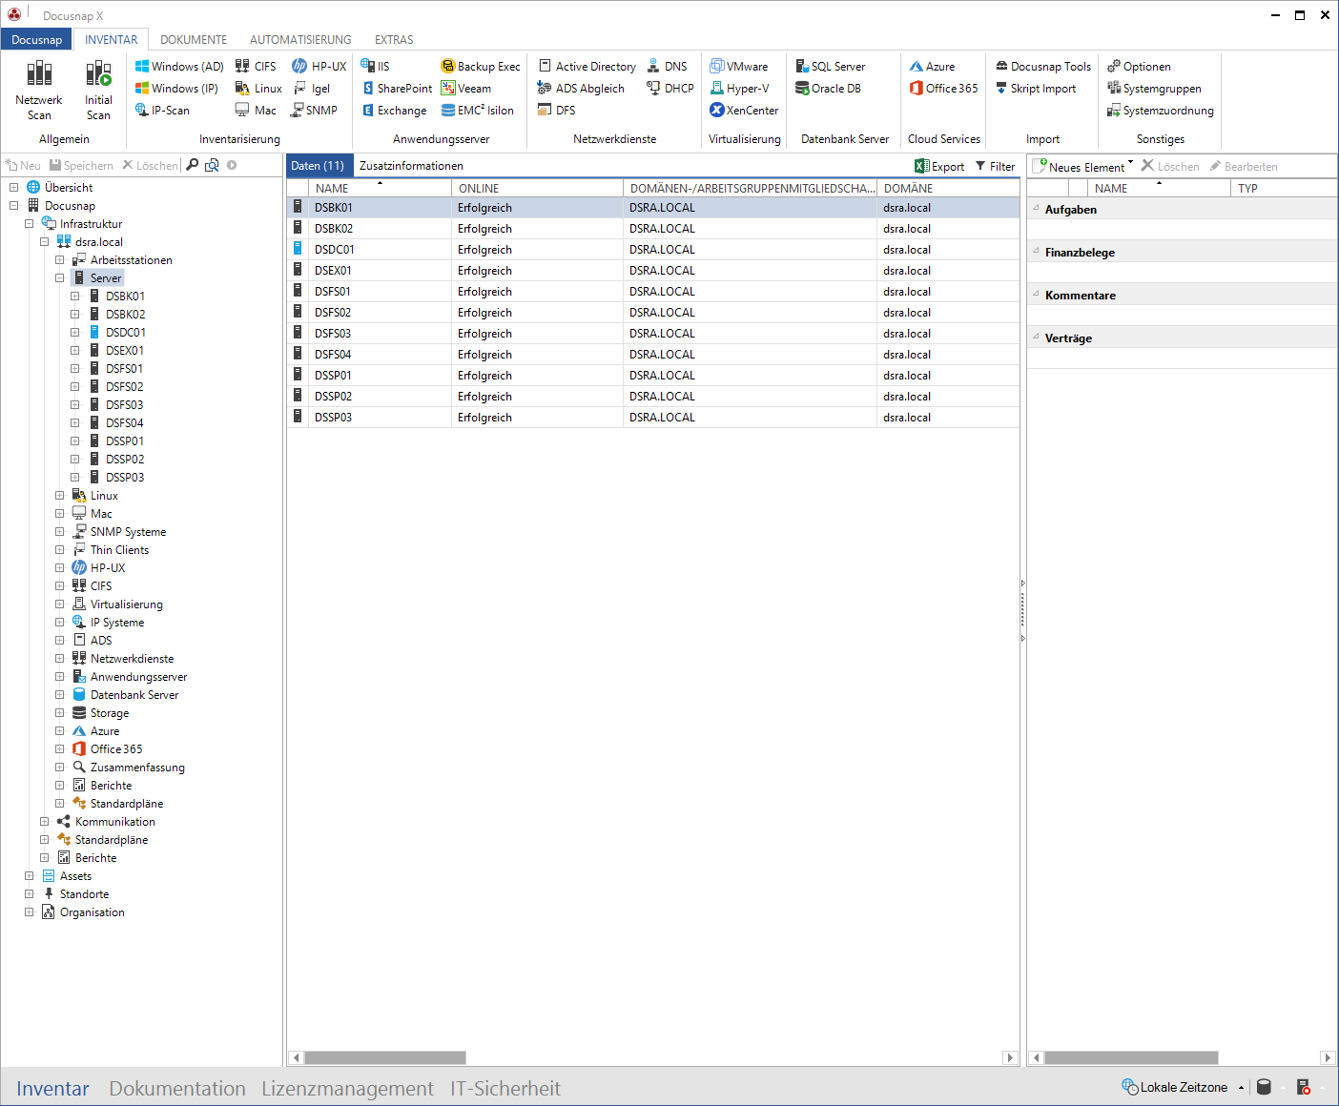Expand the Datenbank Server tree node
The width and height of the screenshot is (1339, 1106).
(x=59, y=695)
